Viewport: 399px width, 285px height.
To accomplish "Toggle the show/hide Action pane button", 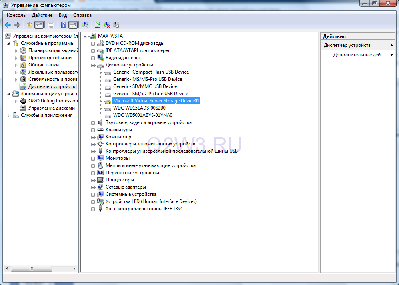I will point(73,25).
